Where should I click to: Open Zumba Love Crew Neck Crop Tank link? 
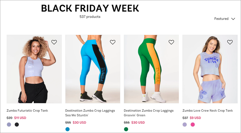pyautogui.click(x=208, y=110)
